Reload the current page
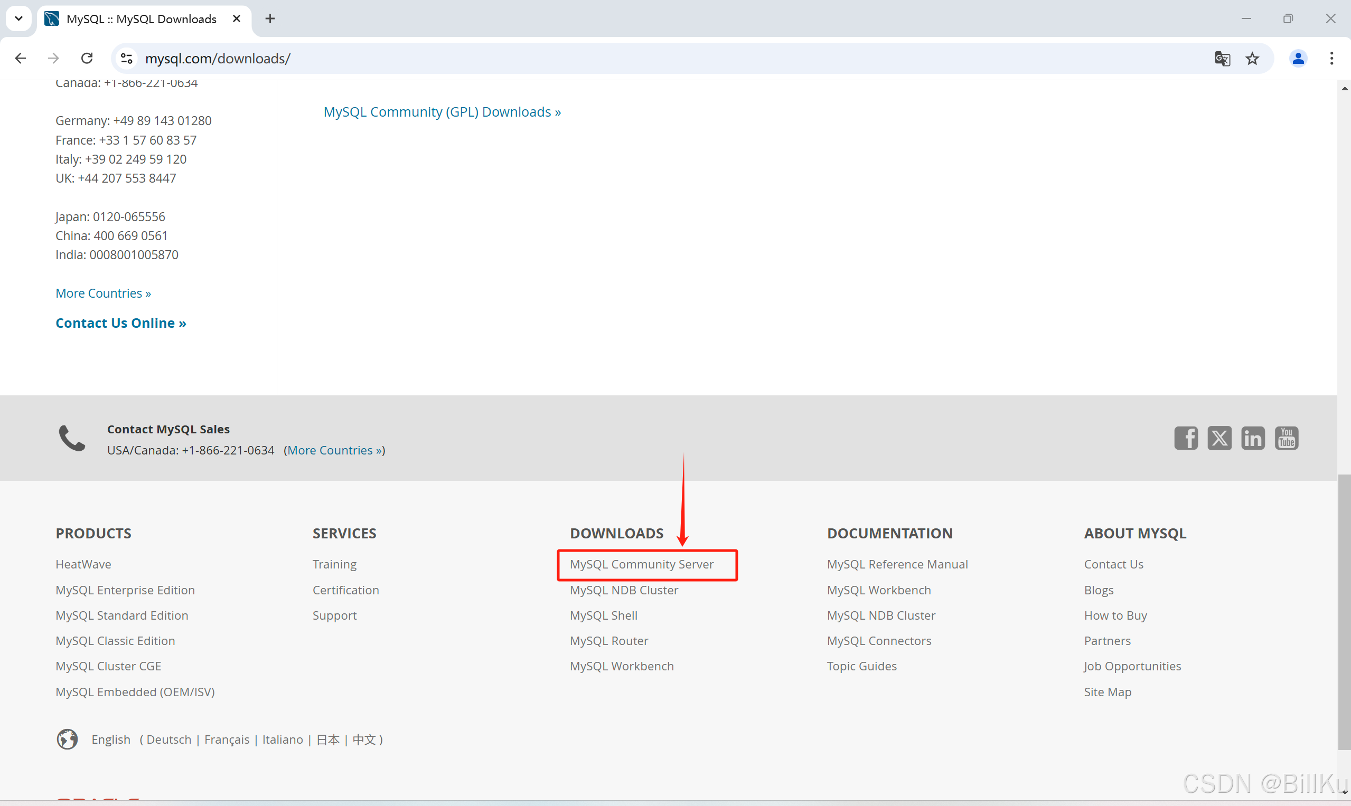The height and width of the screenshot is (806, 1351). (x=87, y=58)
